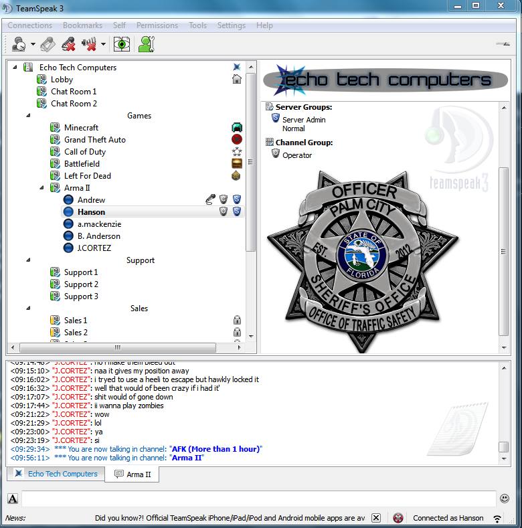522x528 pixels.
Task: Select the Support 2 channel
Action: (x=81, y=284)
